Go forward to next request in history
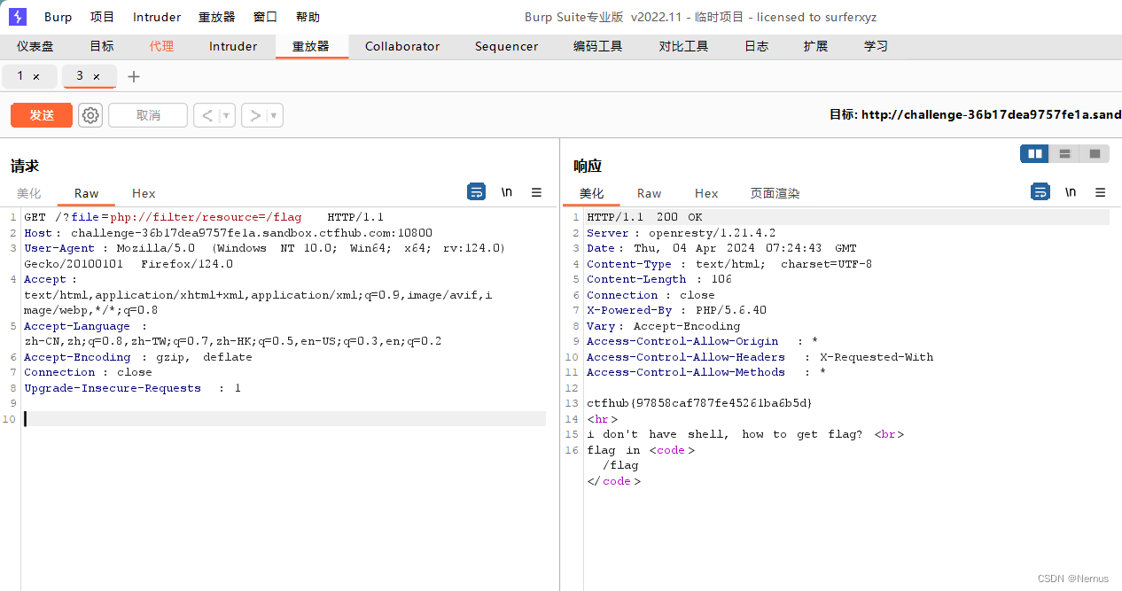Viewport: 1122px width, 591px height. [x=255, y=115]
